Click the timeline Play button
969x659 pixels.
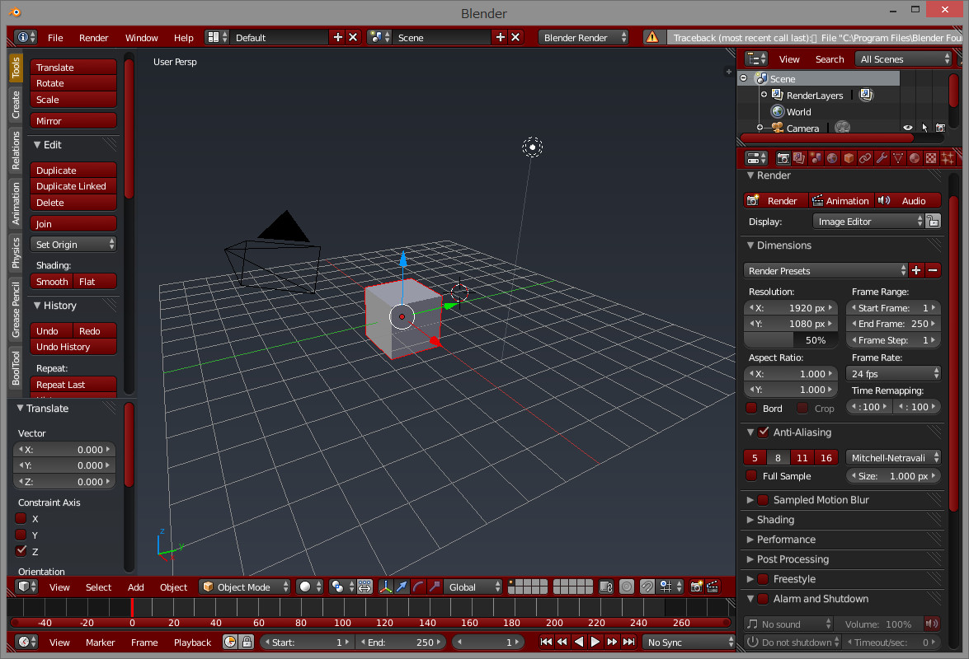(x=595, y=643)
